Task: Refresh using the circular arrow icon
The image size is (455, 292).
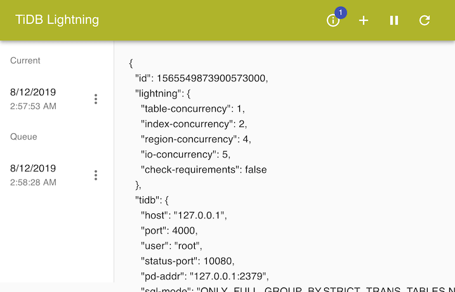Action: coord(425,20)
